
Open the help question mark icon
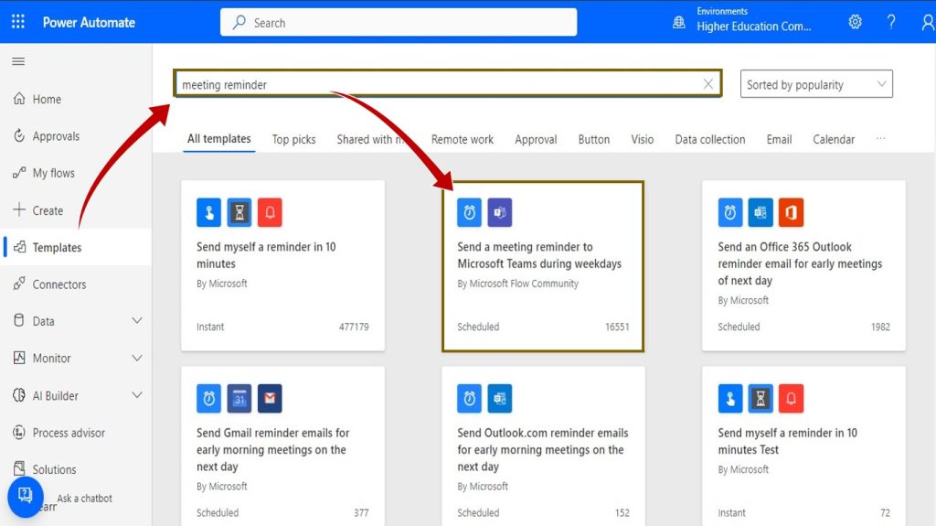[x=890, y=22]
